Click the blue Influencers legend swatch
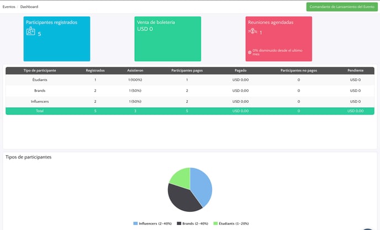380x230 pixels. click(x=136, y=223)
